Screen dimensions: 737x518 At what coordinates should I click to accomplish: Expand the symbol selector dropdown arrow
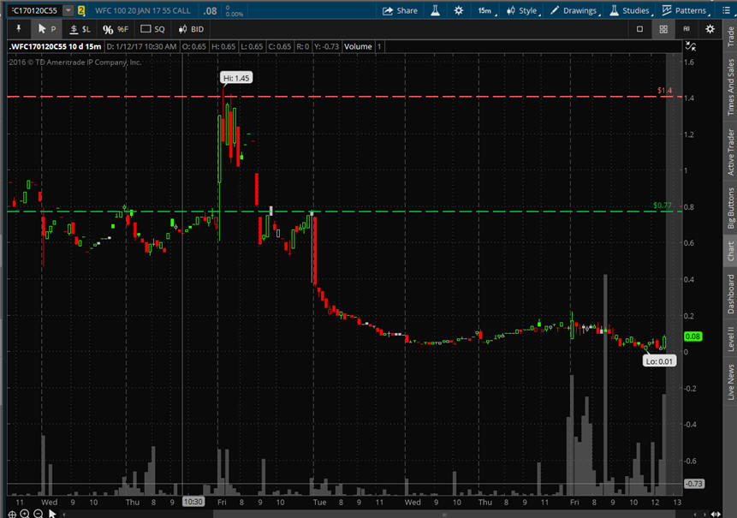tap(68, 10)
